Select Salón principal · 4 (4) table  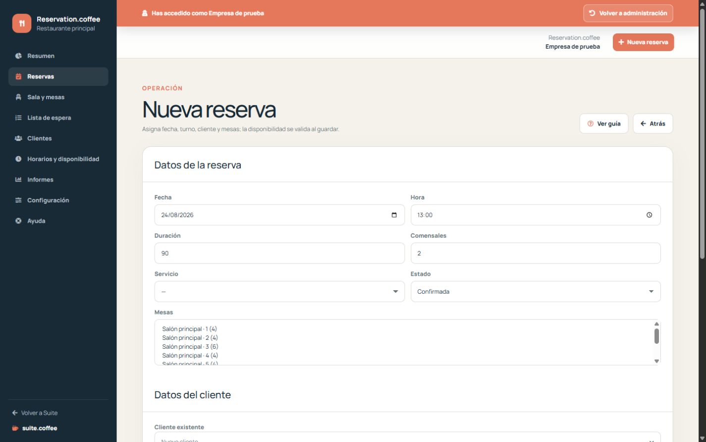click(x=404, y=356)
